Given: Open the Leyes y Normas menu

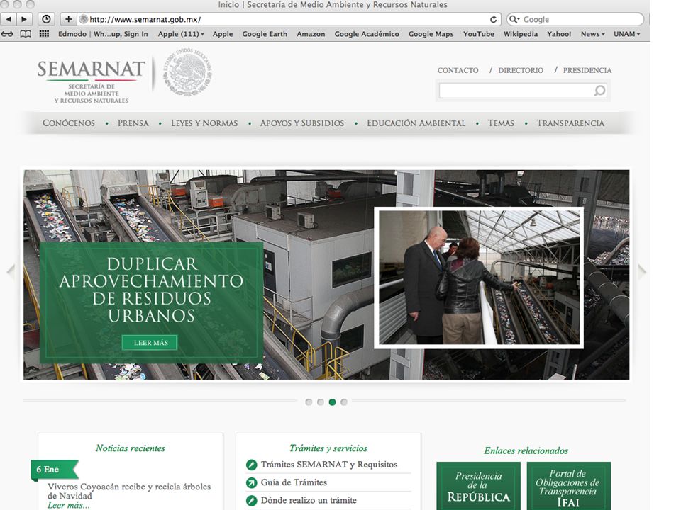Looking at the screenshot, I should coord(204,123).
